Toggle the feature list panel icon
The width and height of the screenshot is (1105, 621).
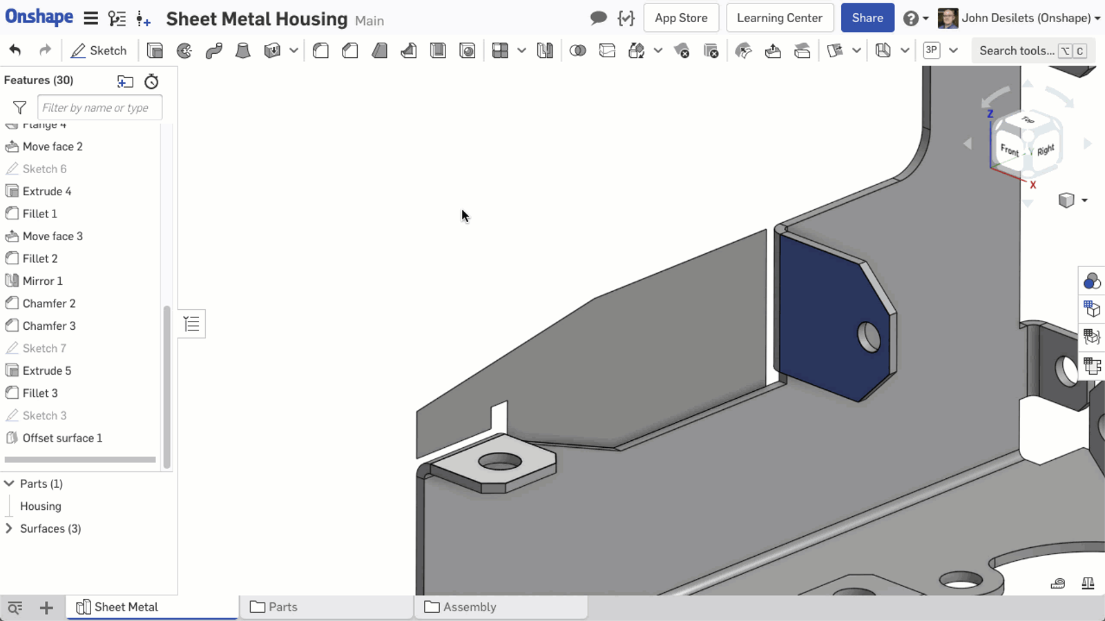click(x=191, y=324)
